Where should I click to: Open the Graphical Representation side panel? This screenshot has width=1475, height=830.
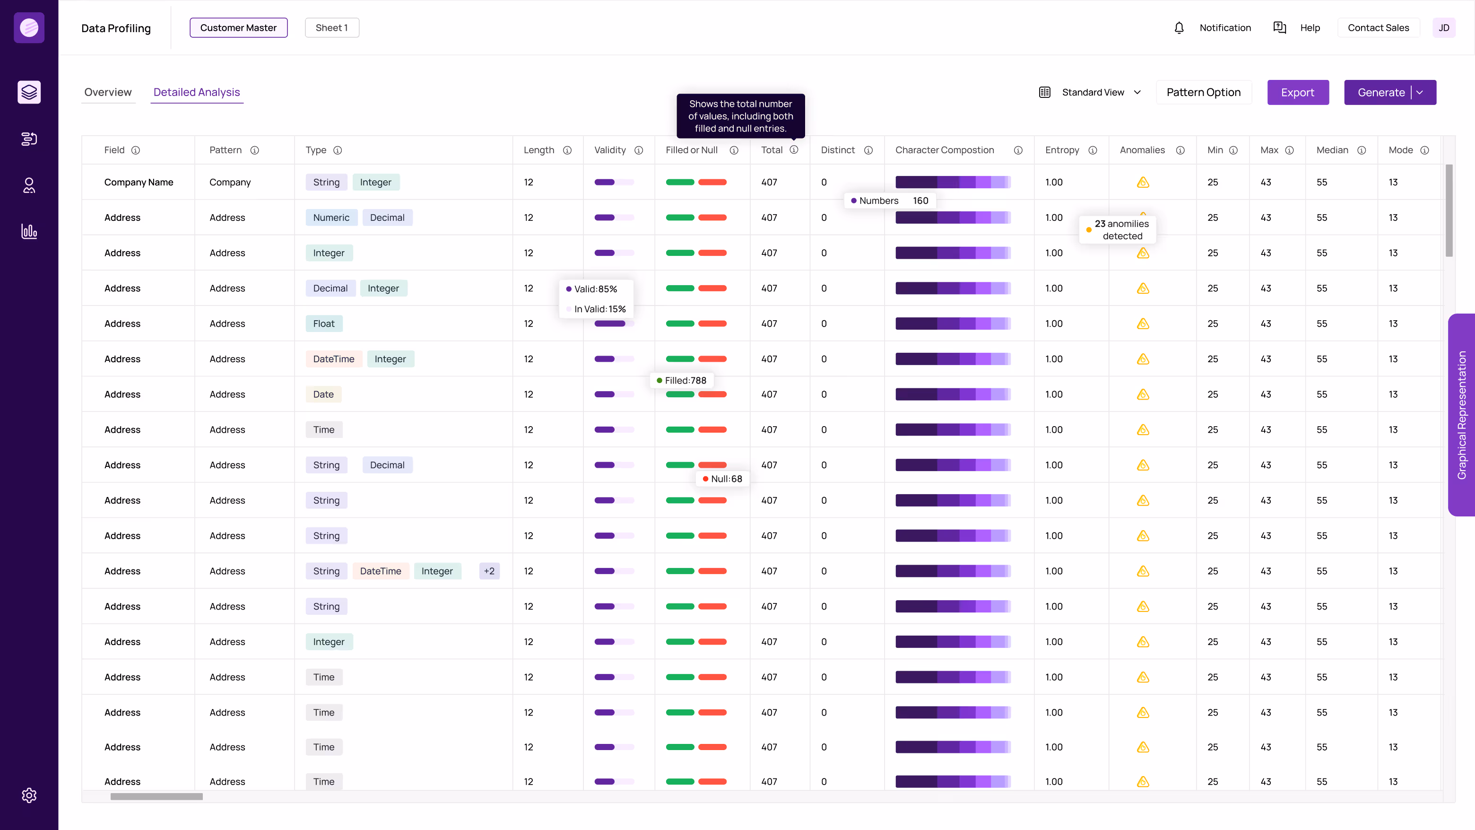pyautogui.click(x=1461, y=415)
